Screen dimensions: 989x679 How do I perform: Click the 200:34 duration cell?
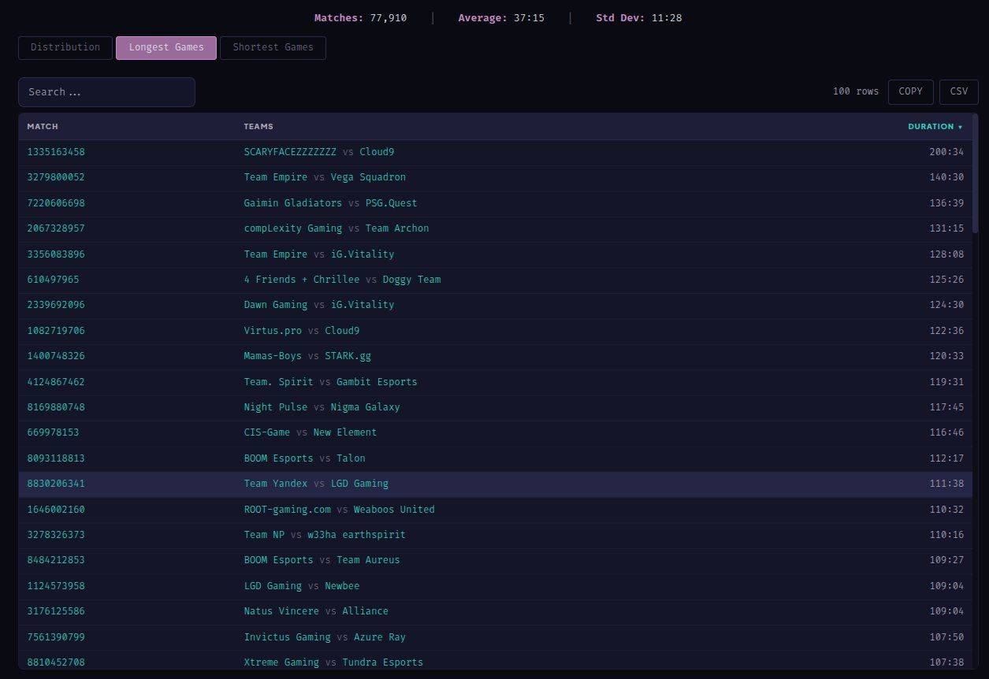click(946, 152)
